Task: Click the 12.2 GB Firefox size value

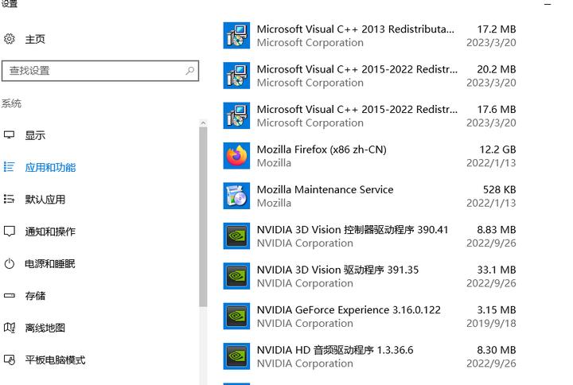Action: pos(497,150)
